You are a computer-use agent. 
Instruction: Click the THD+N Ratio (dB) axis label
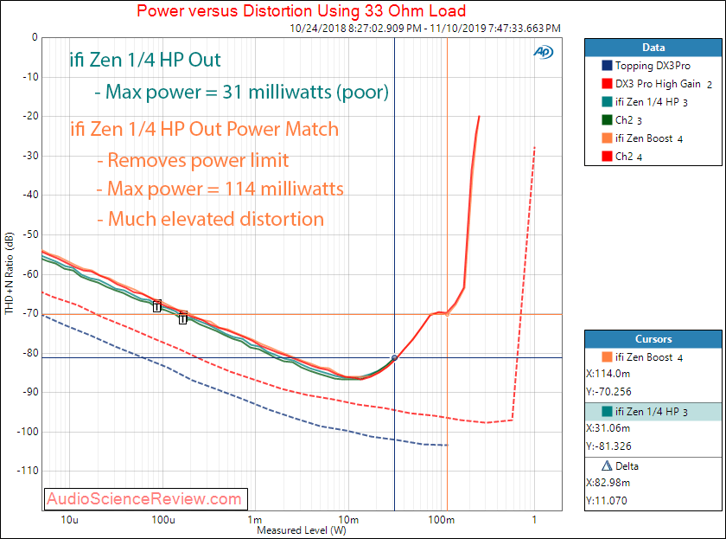(x=10, y=273)
